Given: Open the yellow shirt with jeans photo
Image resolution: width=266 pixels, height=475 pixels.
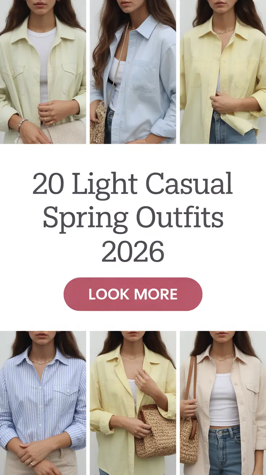Looking at the screenshot, I should 223,72.
